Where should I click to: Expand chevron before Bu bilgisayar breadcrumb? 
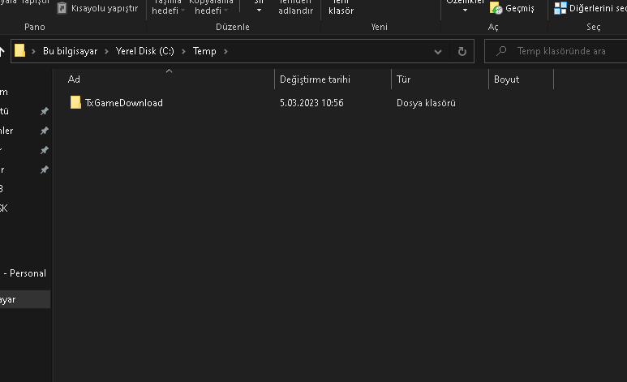[x=33, y=51]
